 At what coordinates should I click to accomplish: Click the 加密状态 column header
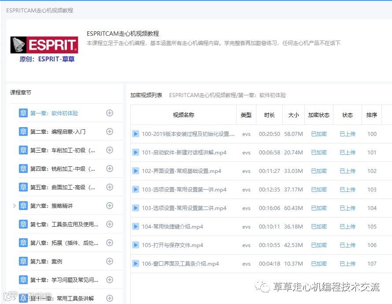coord(319,115)
